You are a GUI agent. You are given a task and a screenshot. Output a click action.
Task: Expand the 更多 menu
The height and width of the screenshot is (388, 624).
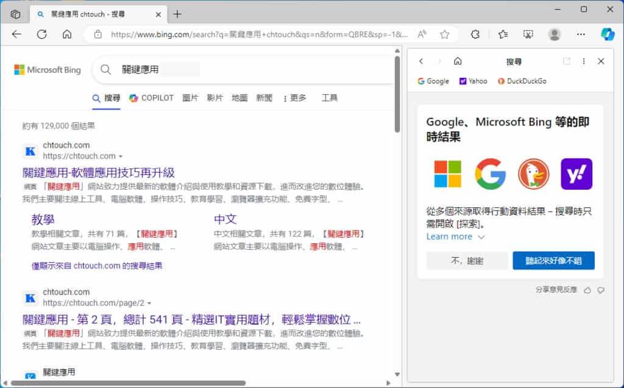(294, 98)
